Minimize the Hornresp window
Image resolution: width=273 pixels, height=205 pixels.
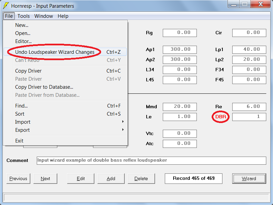pyautogui.click(x=234, y=4)
